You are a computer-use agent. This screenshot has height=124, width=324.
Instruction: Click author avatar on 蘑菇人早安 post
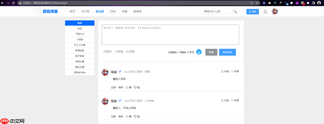(105, 72)
